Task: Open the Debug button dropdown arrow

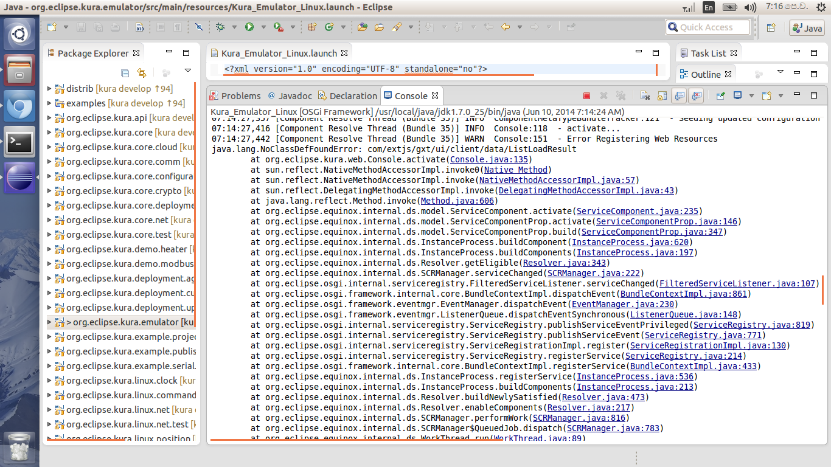Action: (234, 27)
